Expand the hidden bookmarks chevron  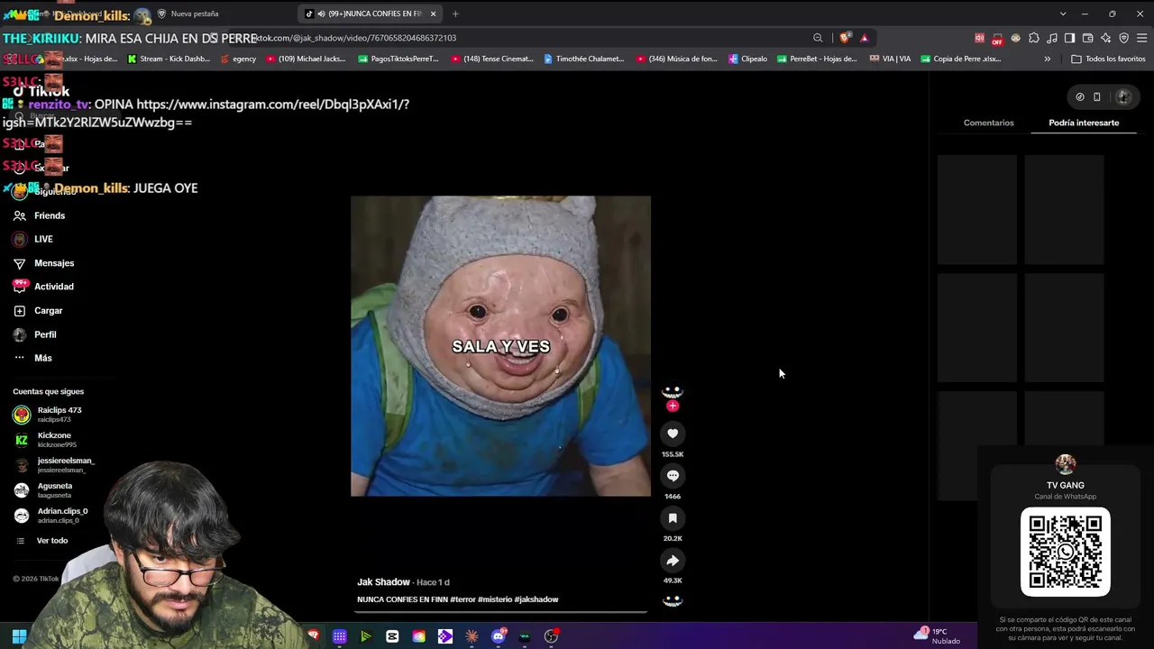click(x=1048, y=59)
